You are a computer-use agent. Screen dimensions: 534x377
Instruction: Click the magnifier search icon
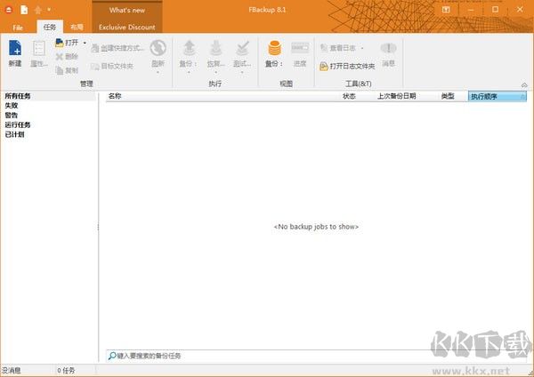(112, 356)
